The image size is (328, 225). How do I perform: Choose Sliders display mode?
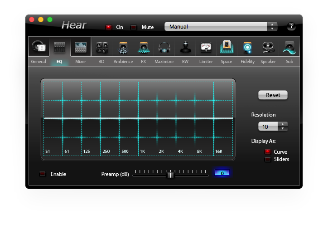click(268, 159)
